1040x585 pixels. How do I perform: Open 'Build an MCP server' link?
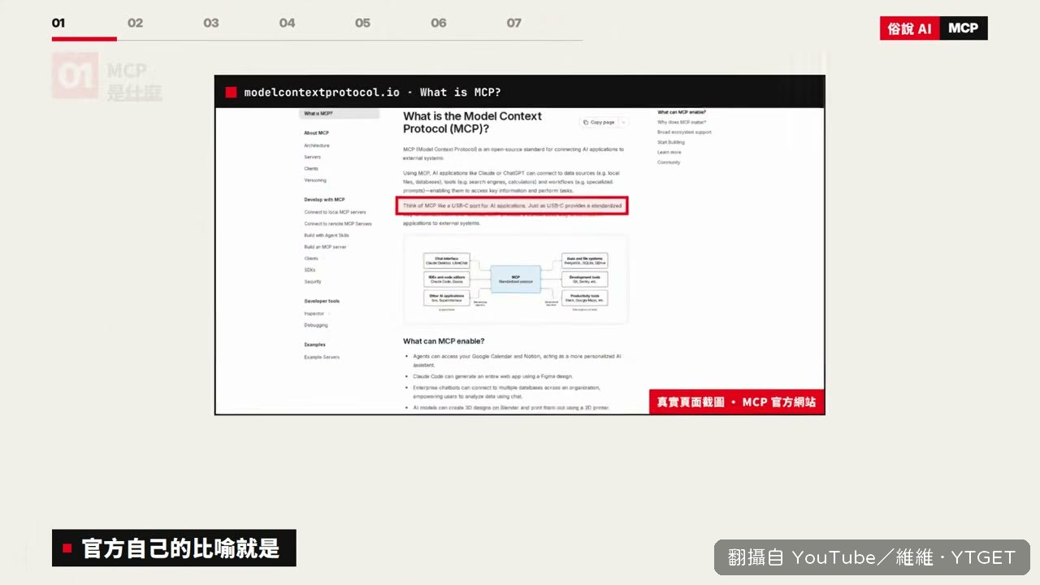[x=326, y=246]
